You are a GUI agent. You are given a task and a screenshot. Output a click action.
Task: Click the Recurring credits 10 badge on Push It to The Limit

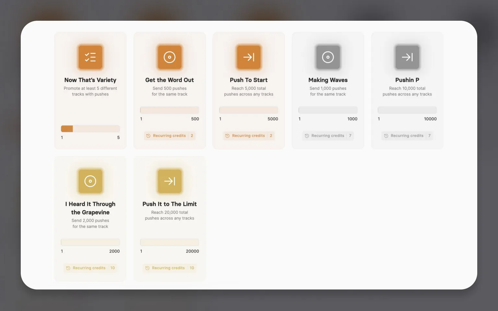point(169,268)
